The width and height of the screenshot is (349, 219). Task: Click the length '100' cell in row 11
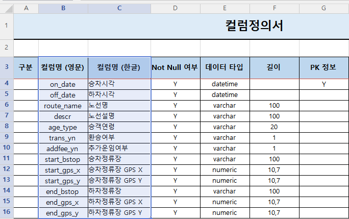[x=275, y=159]
